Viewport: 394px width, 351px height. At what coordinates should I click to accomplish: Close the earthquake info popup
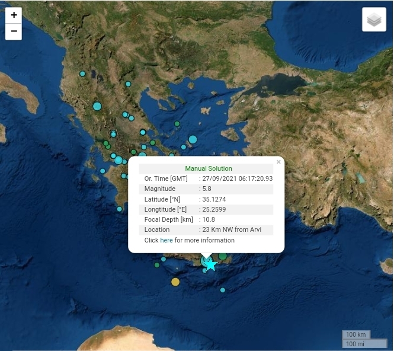[x=278, y=162]
